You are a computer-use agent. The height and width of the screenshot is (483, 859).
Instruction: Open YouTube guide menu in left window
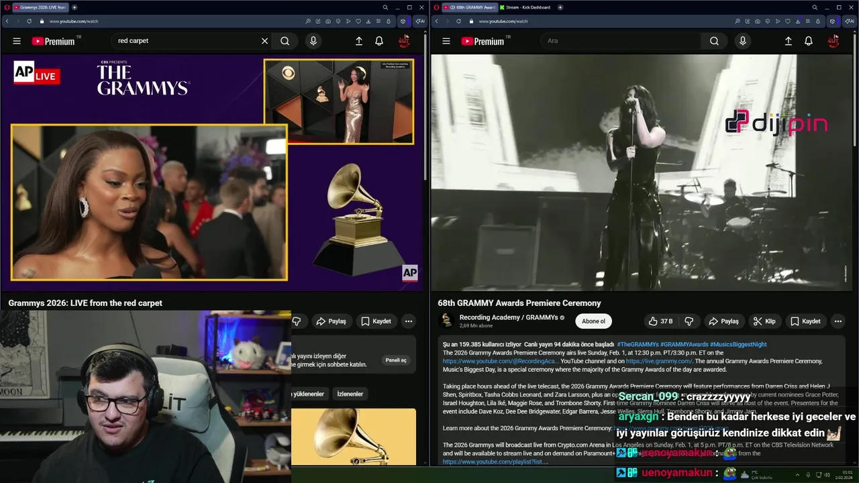pos(17,41)
